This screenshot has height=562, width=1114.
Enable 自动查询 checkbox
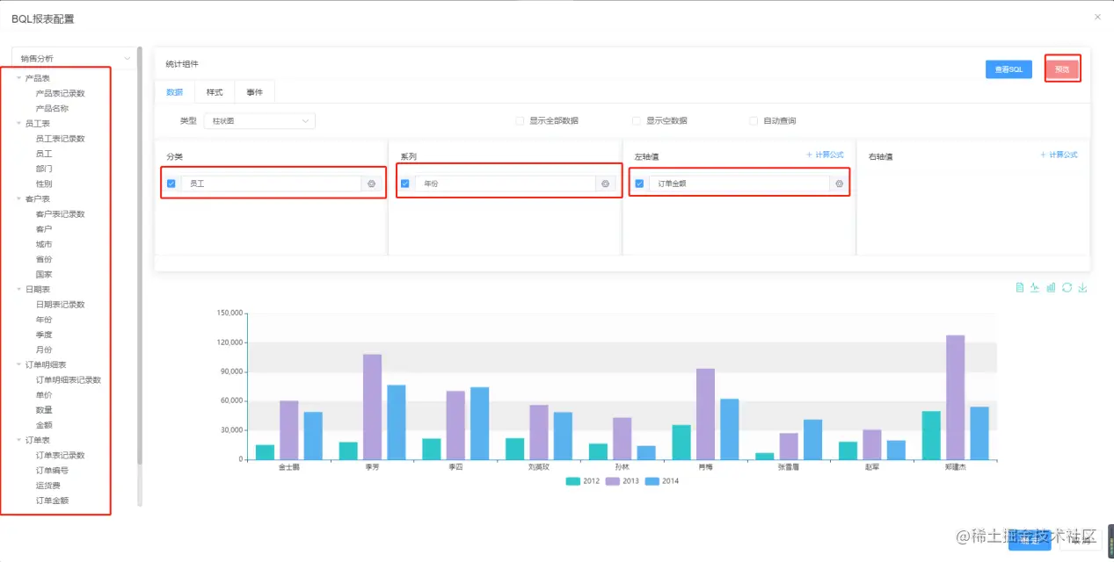point(754,121)
